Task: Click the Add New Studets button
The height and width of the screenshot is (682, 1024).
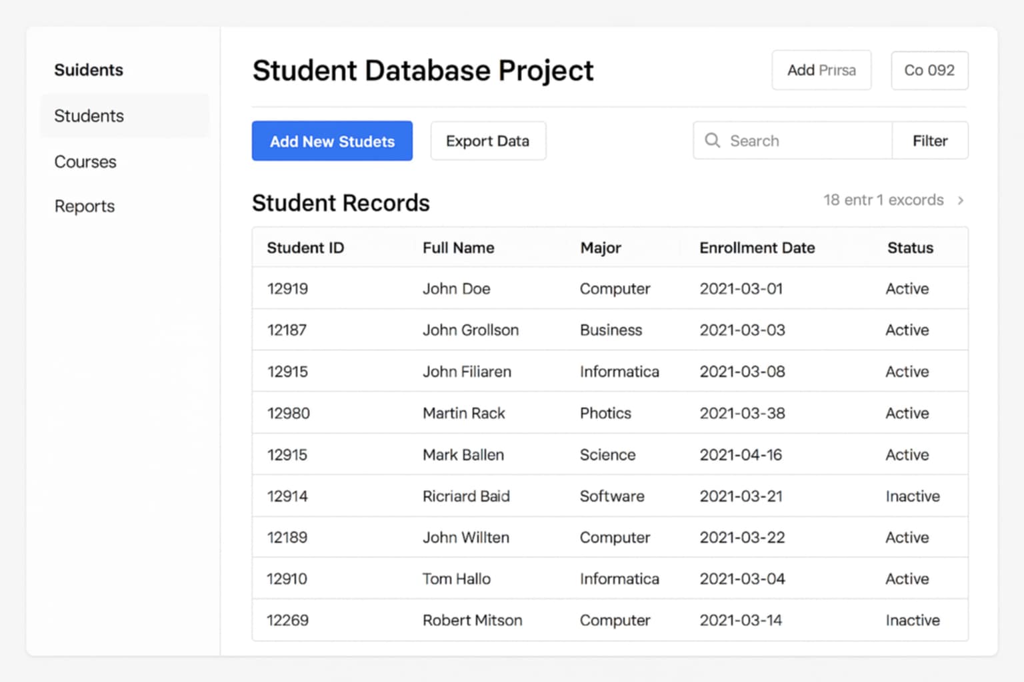Action: pos(332,141)
